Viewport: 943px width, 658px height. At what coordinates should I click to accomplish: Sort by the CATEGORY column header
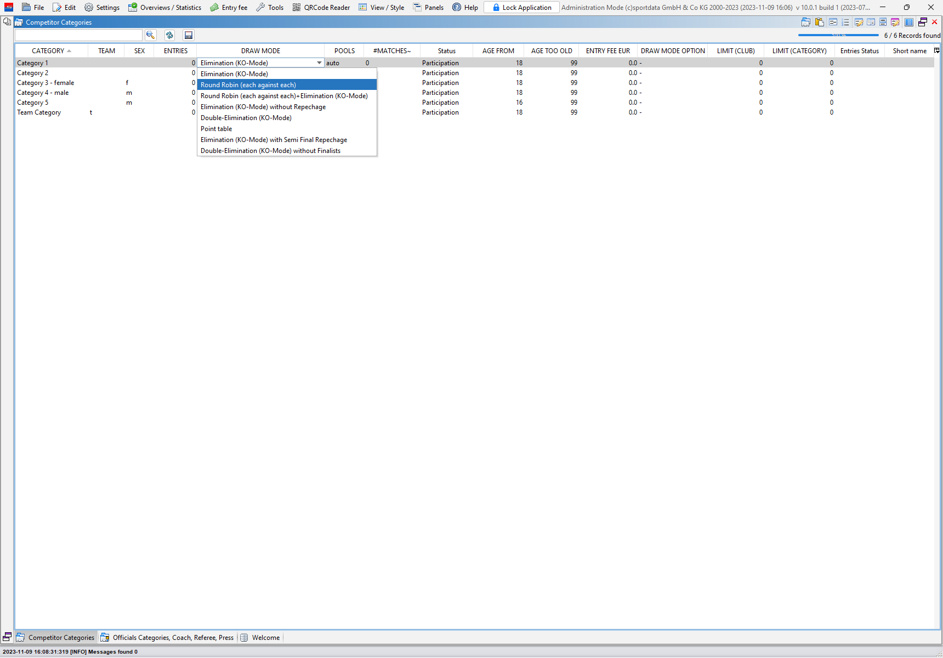coord(48,50)
